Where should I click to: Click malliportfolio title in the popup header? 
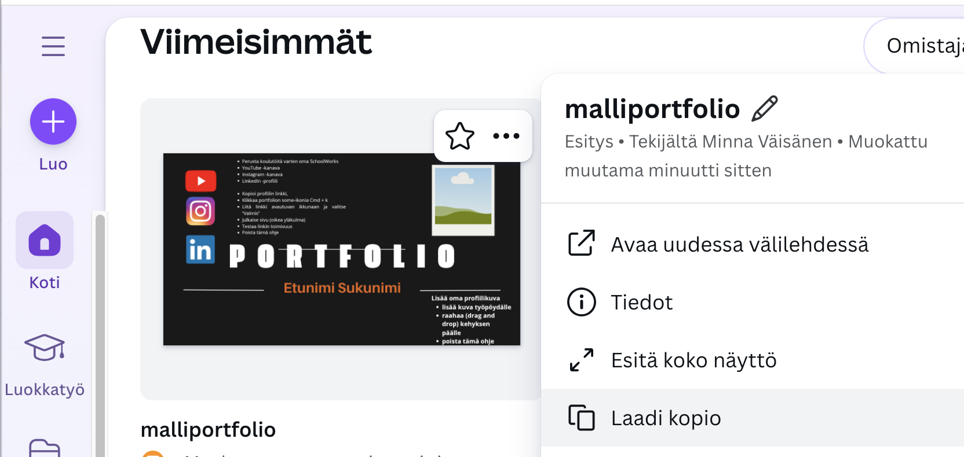coord(652,109)
